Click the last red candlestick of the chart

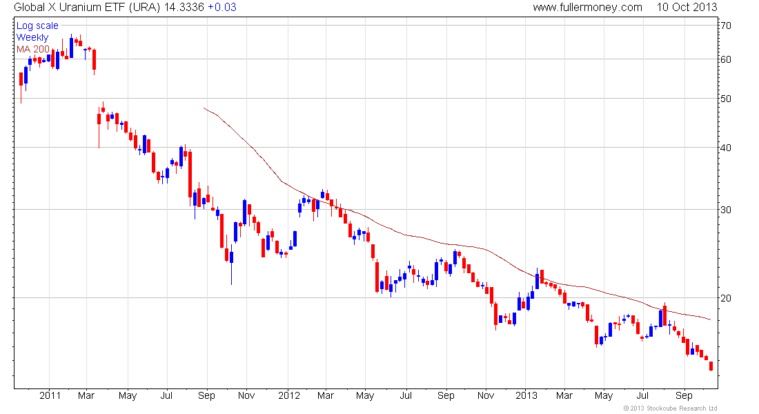click(x=711, y=366)
